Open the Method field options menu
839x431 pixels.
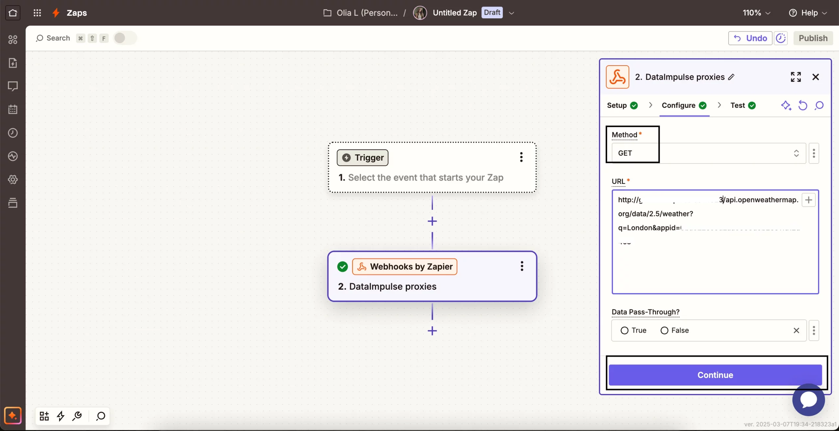click(814, 153)
